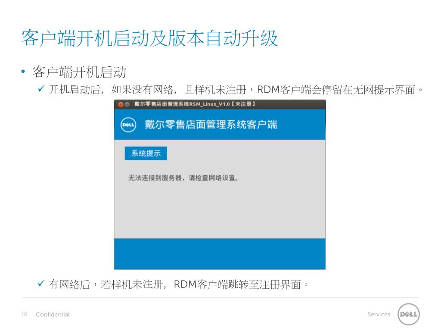This screenshot has width=441, height=331.
Task: Click the window title 戴尔零售店面管理系统RSM_Linux_V1.0【未注册】
Action: click(x=195, y=104)
